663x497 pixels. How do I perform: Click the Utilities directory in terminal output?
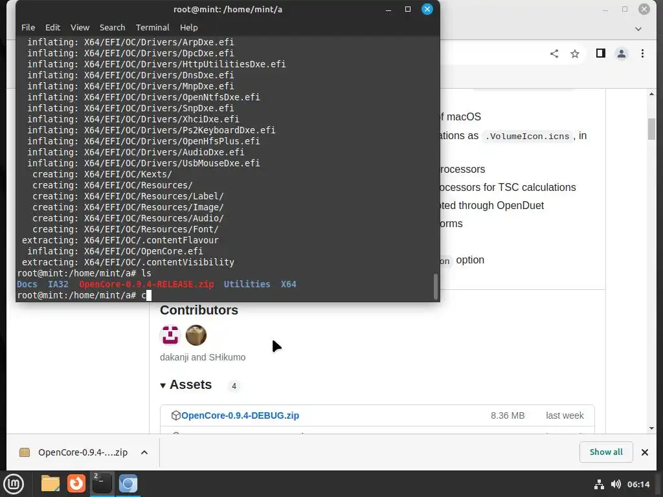(x=247, y=284)
